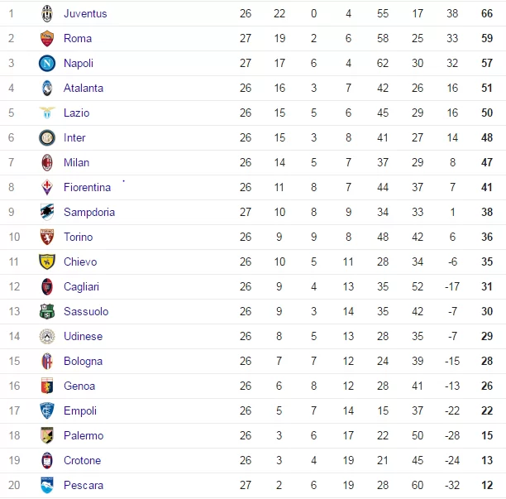
Task: Click the Torino club crest icon
Action: point(46,237)
